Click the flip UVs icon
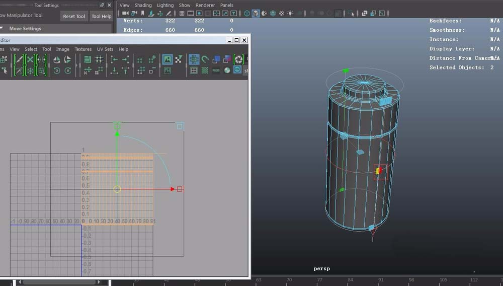Image resolution: width=503 pixels, height=286 pixels. pyautogui.click(x=56, y=59)
